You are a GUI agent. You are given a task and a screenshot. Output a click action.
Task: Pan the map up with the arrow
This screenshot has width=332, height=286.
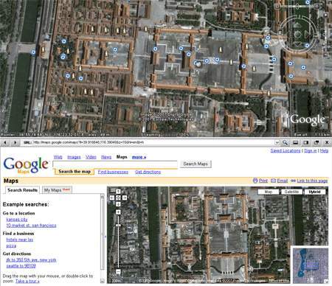coord(118,192)
